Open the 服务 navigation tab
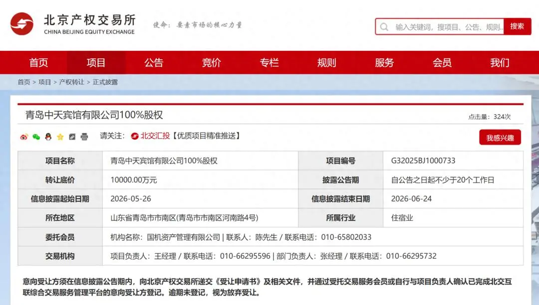The height and width of the screenshot is (305, 539). tap(384, 62)
